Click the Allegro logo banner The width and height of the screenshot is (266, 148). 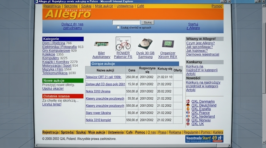coord(68,14)
